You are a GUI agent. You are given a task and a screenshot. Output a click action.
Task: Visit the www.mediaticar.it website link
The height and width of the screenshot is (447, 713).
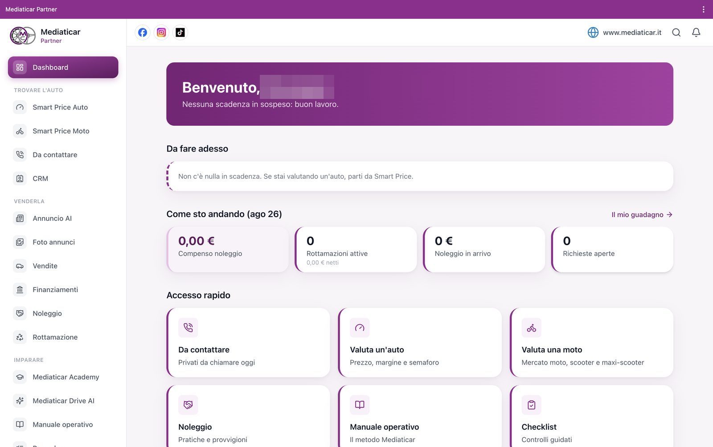point(624,33)
